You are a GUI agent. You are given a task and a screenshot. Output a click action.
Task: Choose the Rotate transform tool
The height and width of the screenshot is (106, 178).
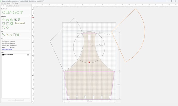[11, 20]
